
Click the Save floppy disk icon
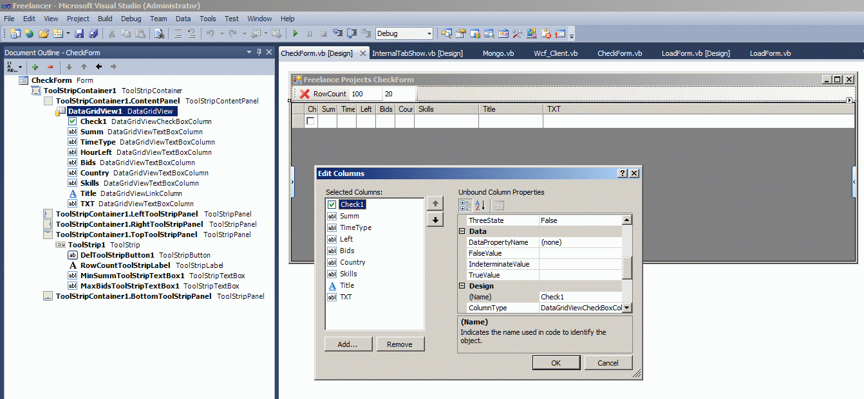click(79, 33)
